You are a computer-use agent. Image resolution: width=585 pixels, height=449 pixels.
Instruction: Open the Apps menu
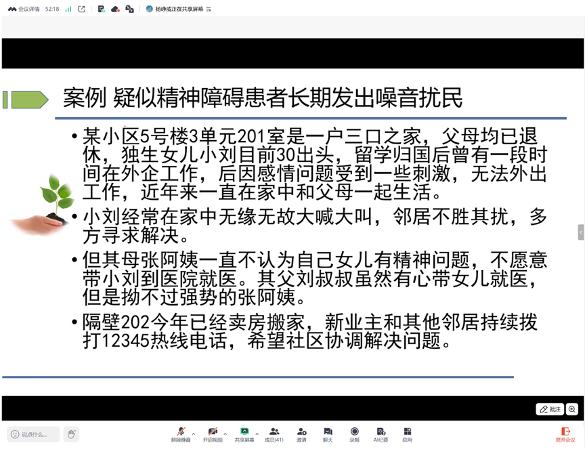pos(407,433)
